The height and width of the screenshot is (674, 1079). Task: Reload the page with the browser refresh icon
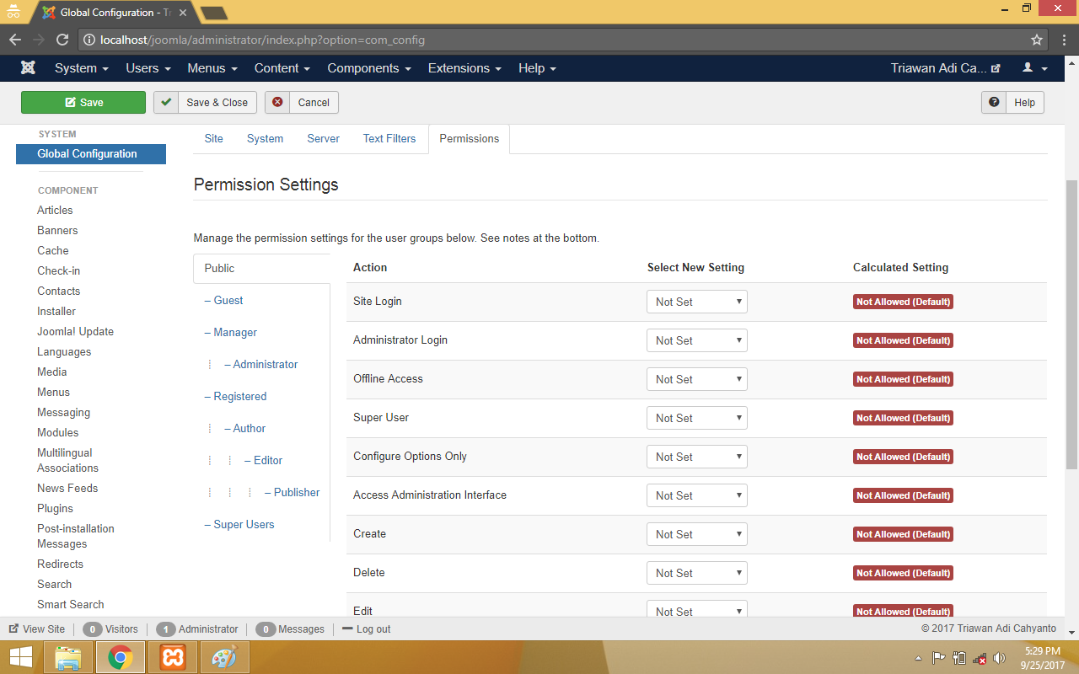tap(62, 40)
